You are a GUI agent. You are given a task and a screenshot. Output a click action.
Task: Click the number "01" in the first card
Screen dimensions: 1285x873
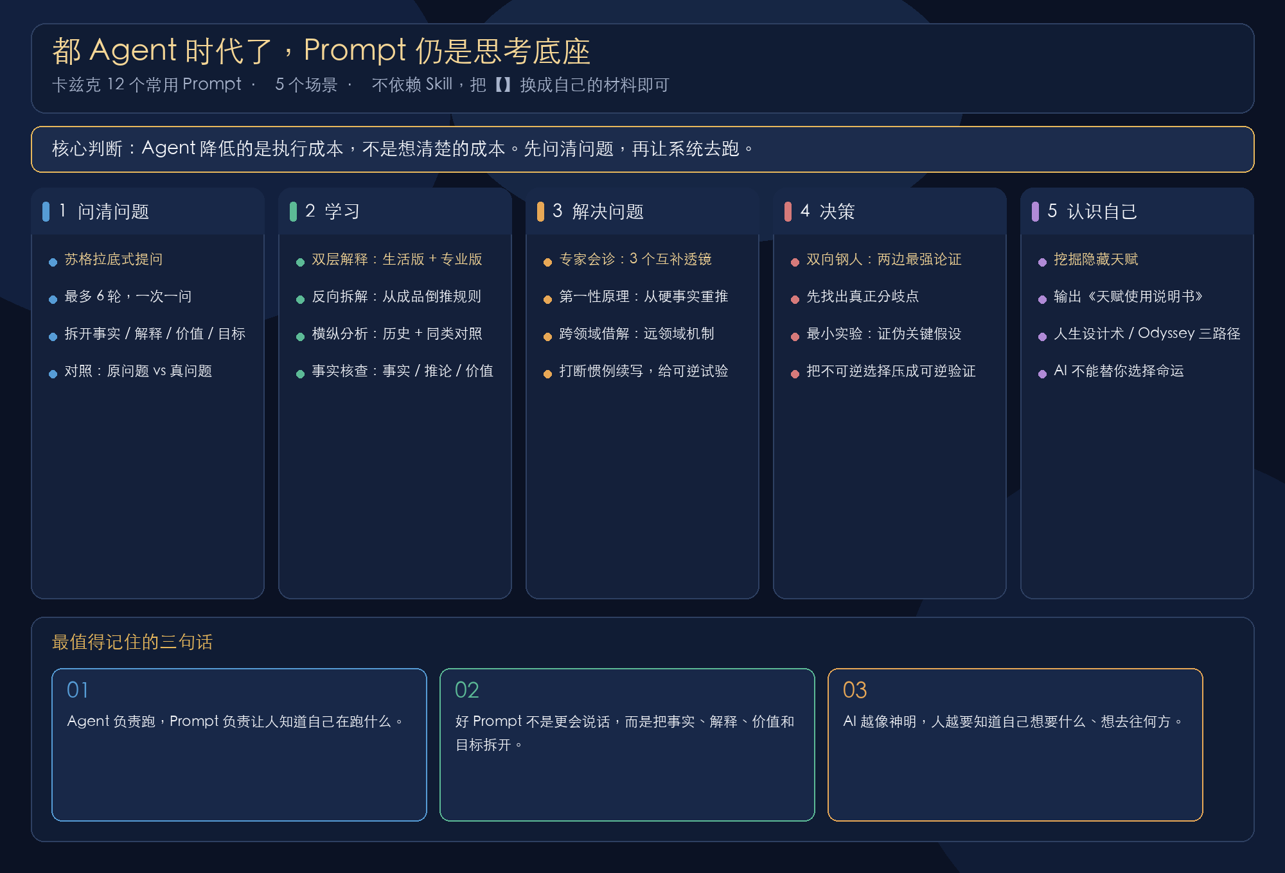click(x=78, y=690)
